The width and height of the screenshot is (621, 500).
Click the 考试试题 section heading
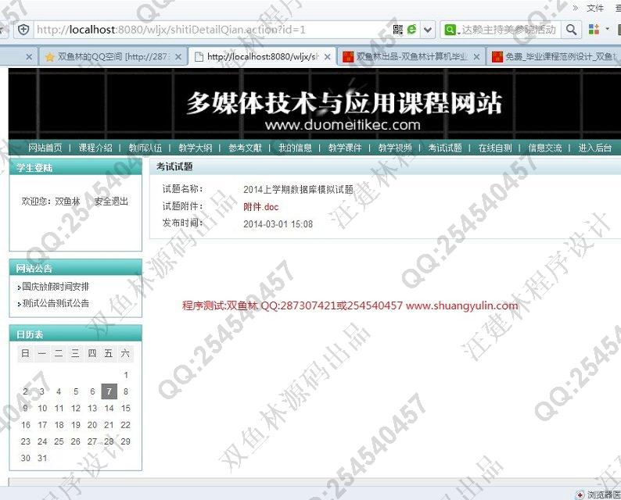tap(174, 167)
